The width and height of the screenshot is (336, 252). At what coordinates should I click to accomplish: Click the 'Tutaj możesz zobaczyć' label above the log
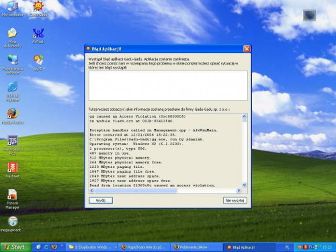pos(159,110)
